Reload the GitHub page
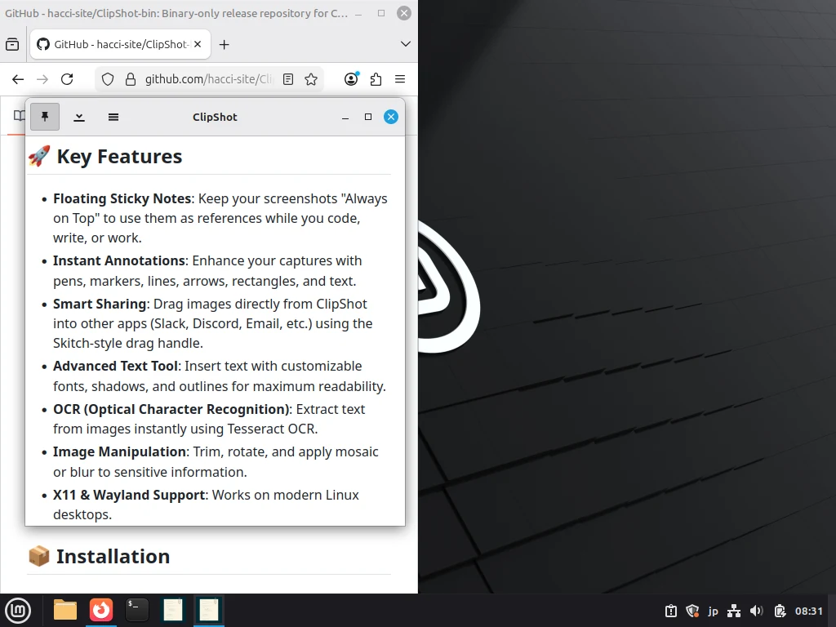The width and height of the screenshot is (836, 627). [x=67, y=79]
